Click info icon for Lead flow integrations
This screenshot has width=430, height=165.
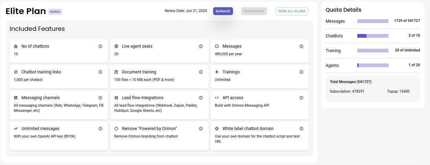click(201, 98)
